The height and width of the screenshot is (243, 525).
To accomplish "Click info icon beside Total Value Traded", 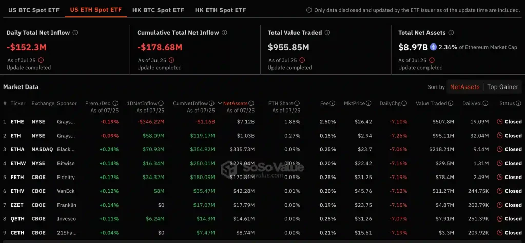I will point(327,33).
